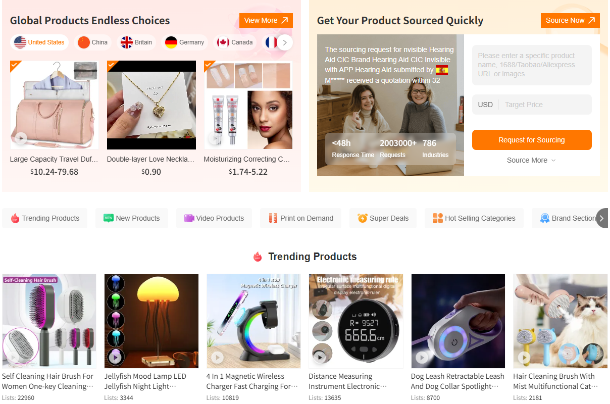This screenshot has width=610, height=404.
Task: Toggle selection on the travel duffel product
Action: tap(14, 66)
